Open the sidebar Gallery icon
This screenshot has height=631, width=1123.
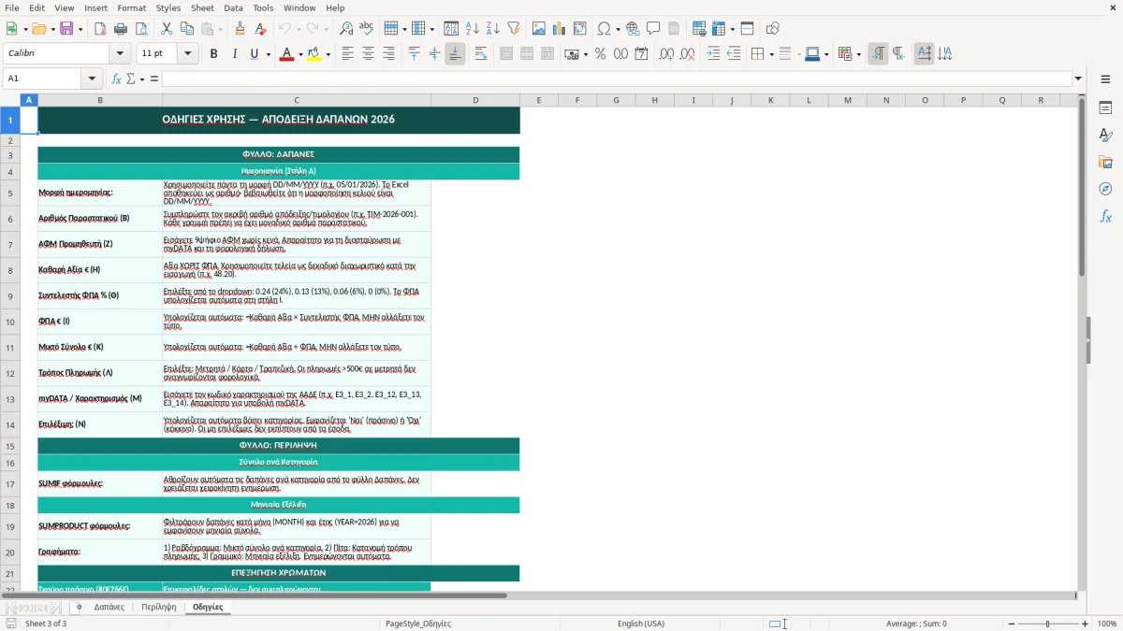point(1105,162)
